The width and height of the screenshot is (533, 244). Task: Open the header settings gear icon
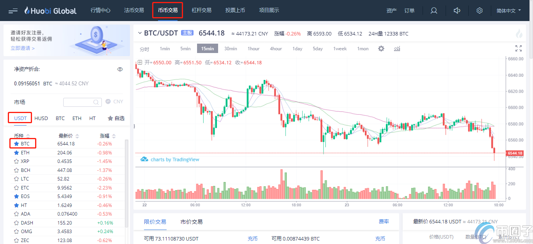[480, 11]
